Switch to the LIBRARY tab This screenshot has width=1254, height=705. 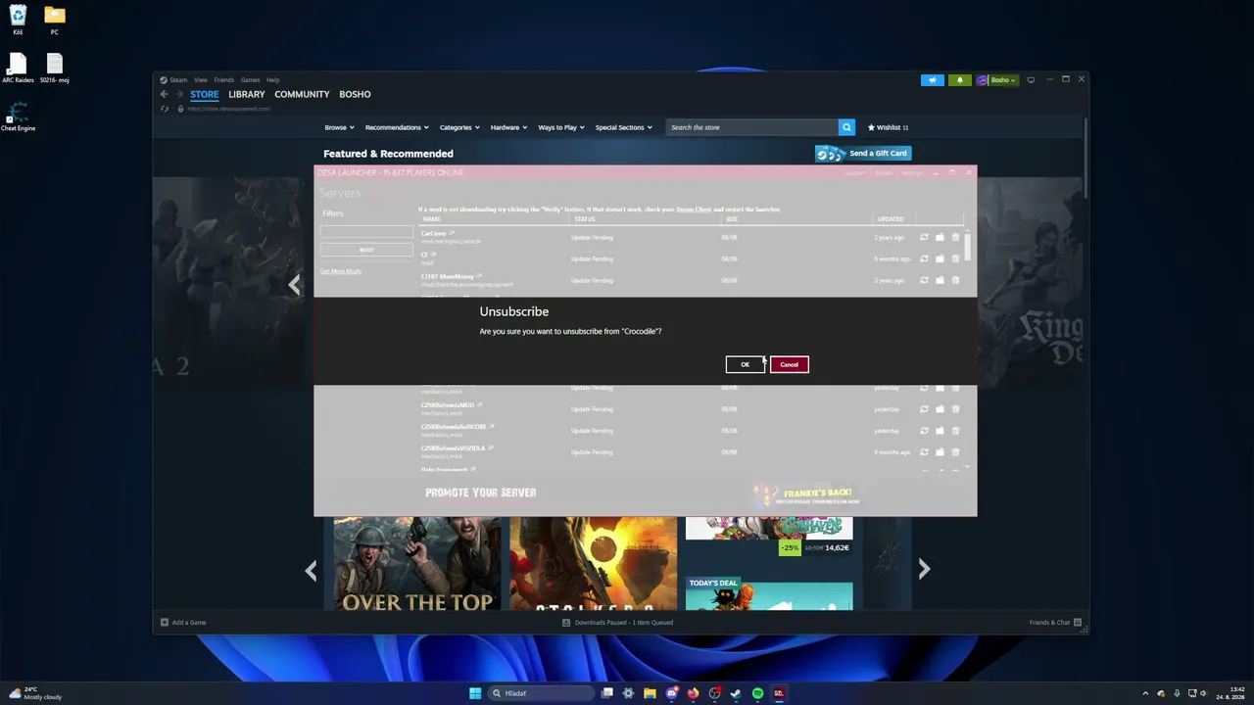[x=247, y=94]
